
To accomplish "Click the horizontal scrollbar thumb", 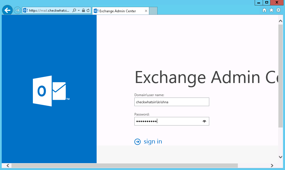I will point(125,165).
